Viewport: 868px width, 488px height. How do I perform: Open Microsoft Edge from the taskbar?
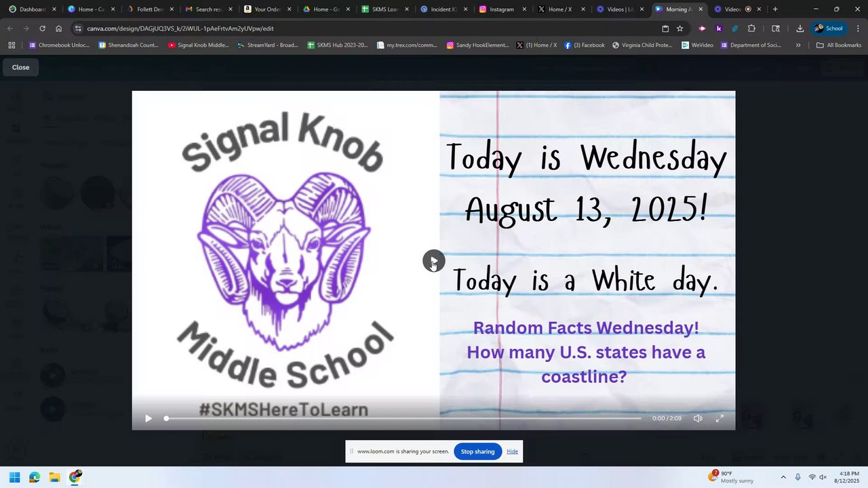(x=35, y=477)
